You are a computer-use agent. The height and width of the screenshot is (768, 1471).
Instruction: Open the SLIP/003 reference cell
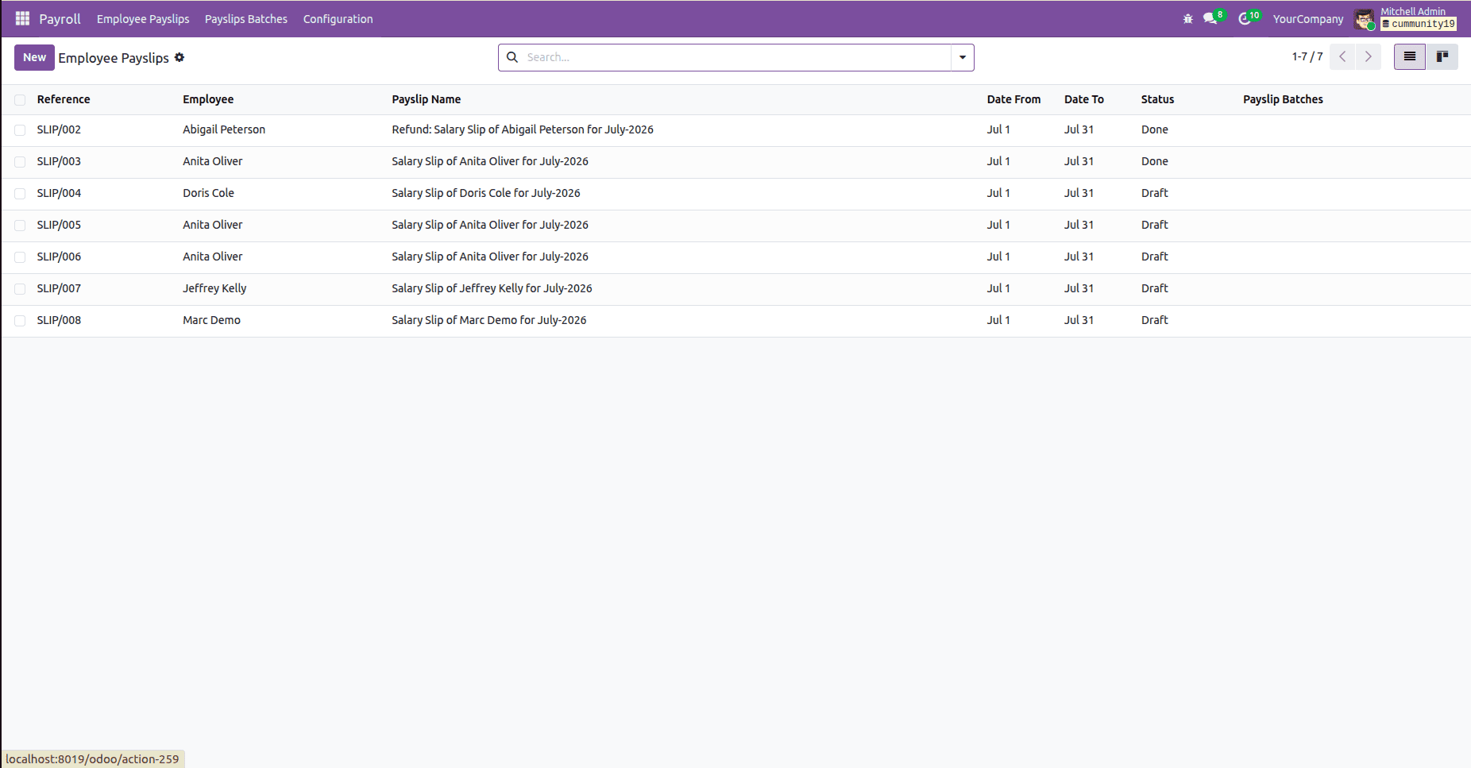(59, 161)
